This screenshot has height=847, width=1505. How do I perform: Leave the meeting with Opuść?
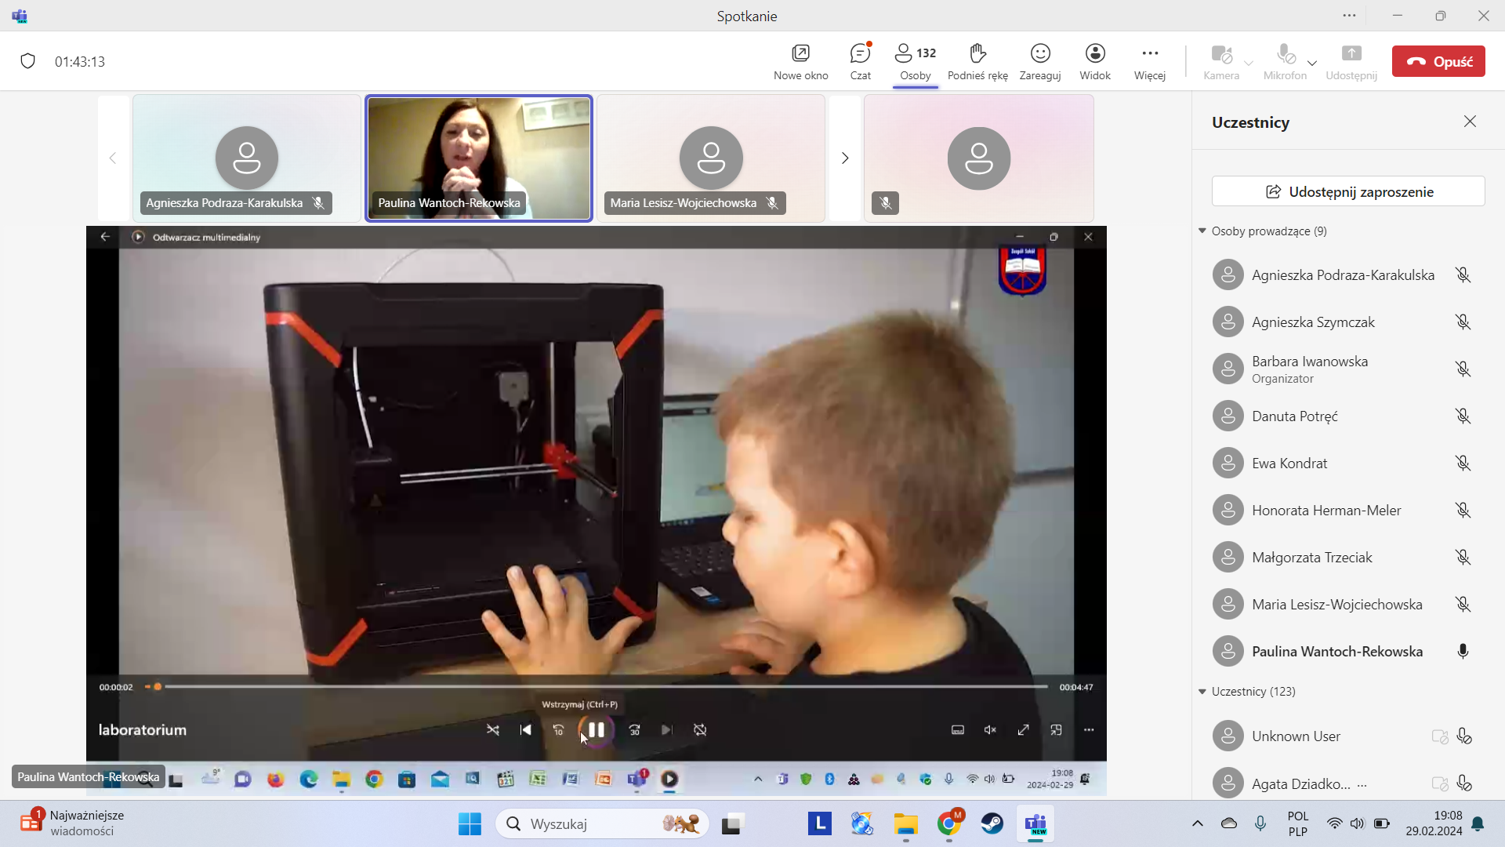click(x=1438, y=61)
